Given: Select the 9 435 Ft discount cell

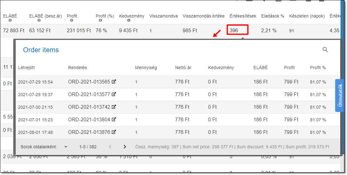Looking at the screenshot, I should [x=128, y=30].
